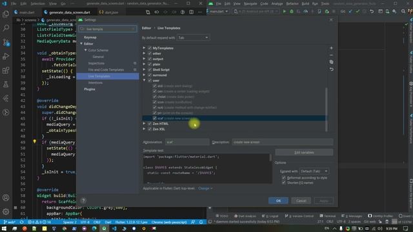
Task: Click the Android Studio undo arrow toolbar icon
Action: pos(372,12)
